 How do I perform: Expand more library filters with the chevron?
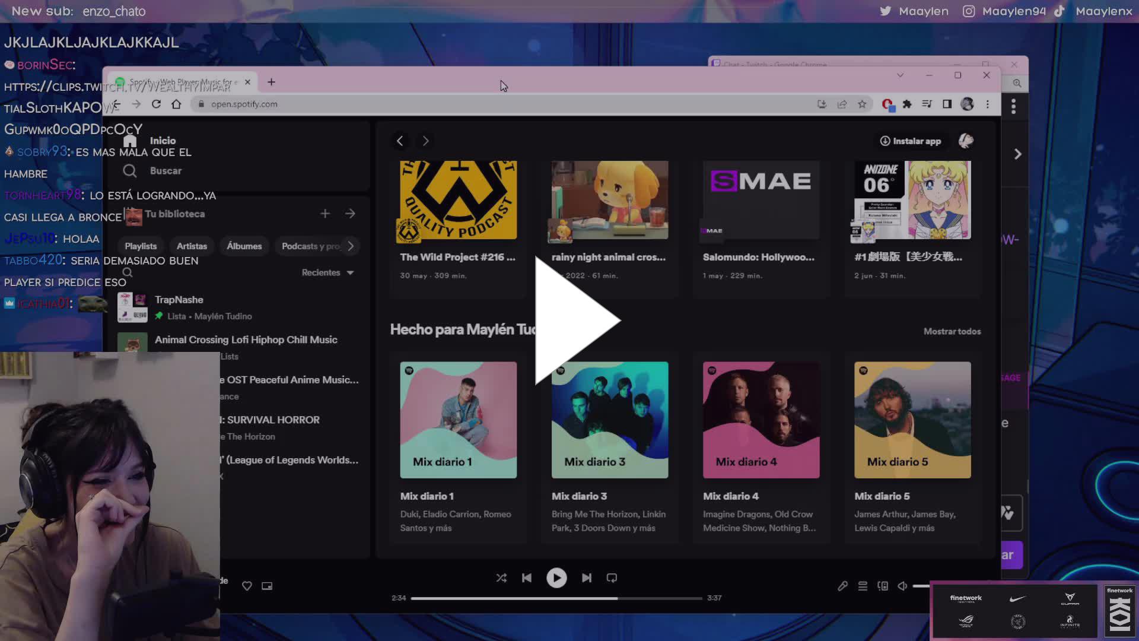pos(351,246)
